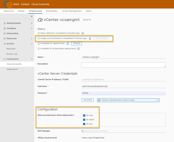Screen dimensions: 174x142
Task: Click the Onboarding clock icon
Action: click(4, 33)
